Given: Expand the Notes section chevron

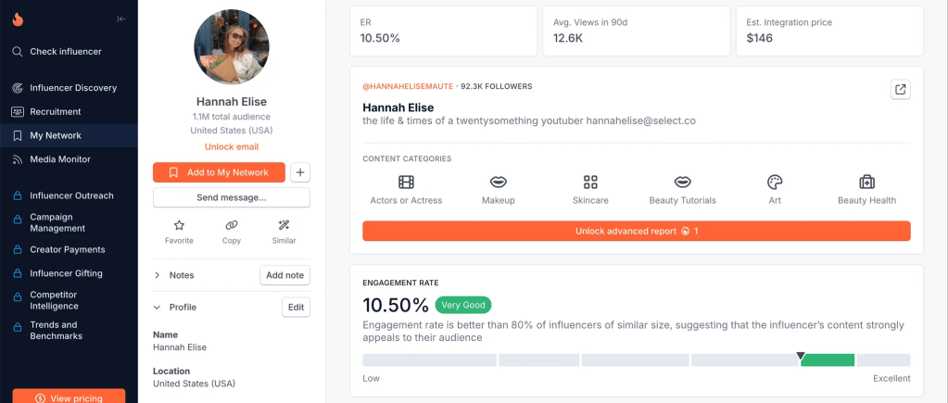Looking at the screenshot, I should coord(158,275).
